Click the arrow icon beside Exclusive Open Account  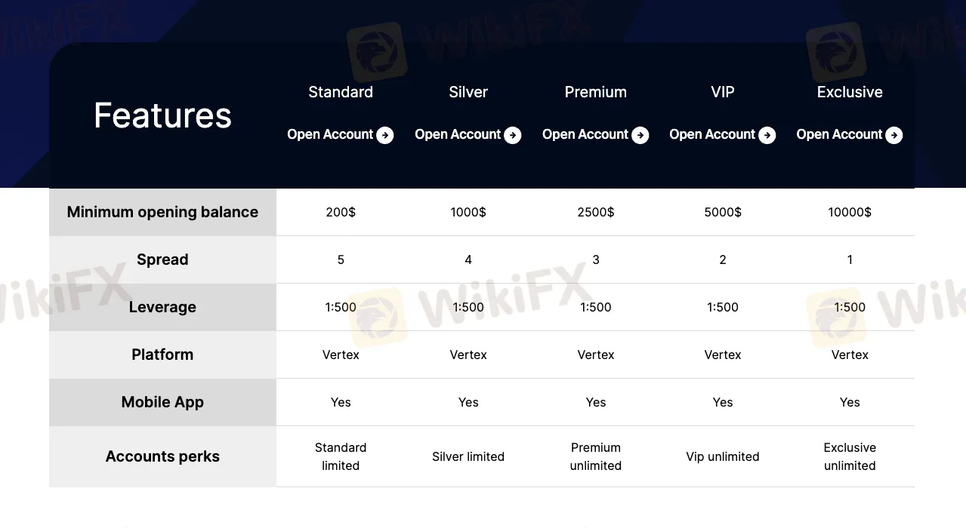(x=894, y=136)
